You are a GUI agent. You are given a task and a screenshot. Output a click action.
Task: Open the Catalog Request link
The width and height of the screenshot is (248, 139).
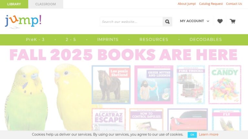[211, 4]
